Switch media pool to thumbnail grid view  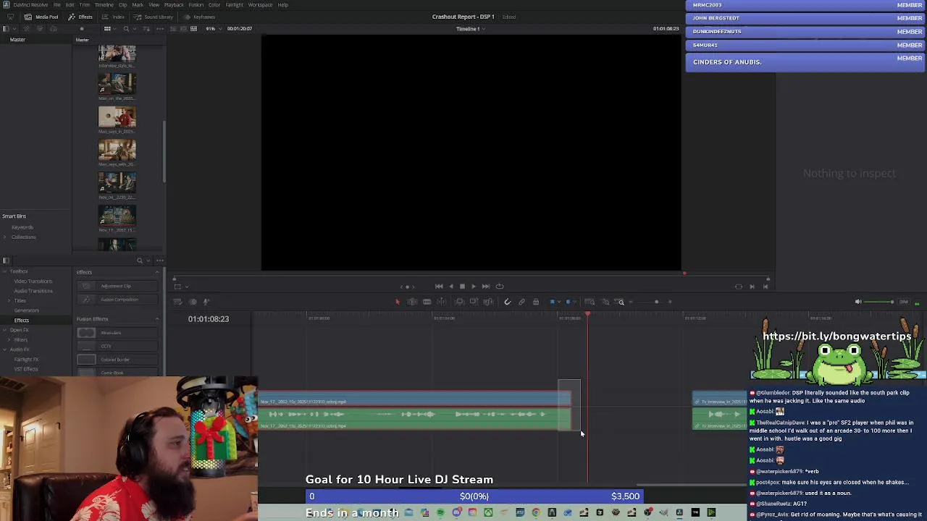(107, 29)
